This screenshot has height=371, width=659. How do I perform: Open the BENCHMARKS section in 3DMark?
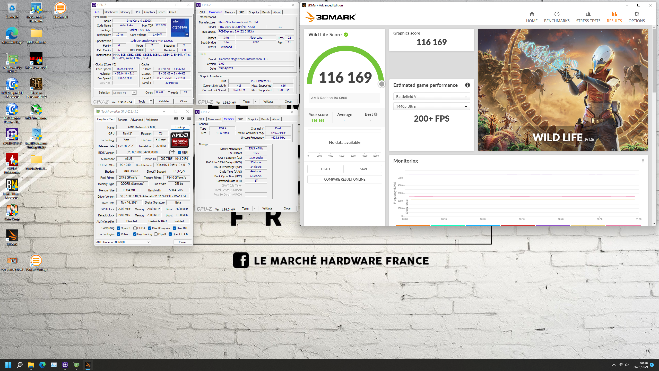point(557,17)
